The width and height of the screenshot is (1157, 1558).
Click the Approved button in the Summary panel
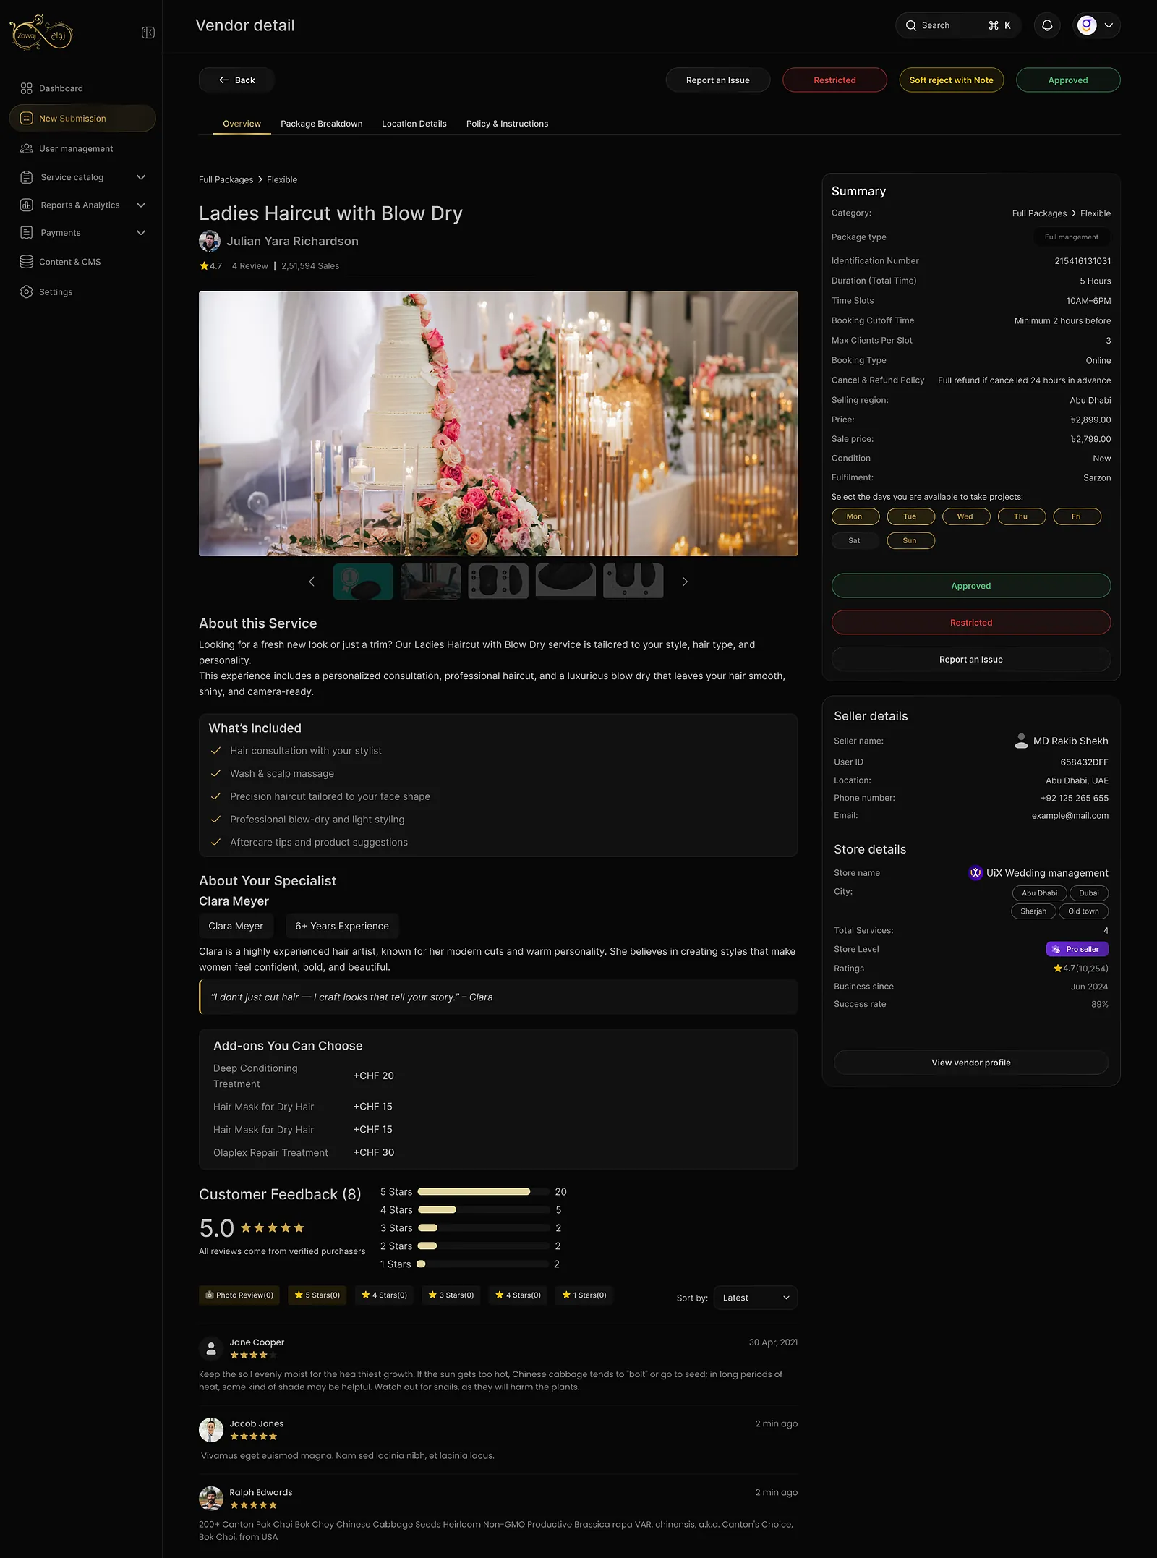pyautogui.click(x=971, y=586)
